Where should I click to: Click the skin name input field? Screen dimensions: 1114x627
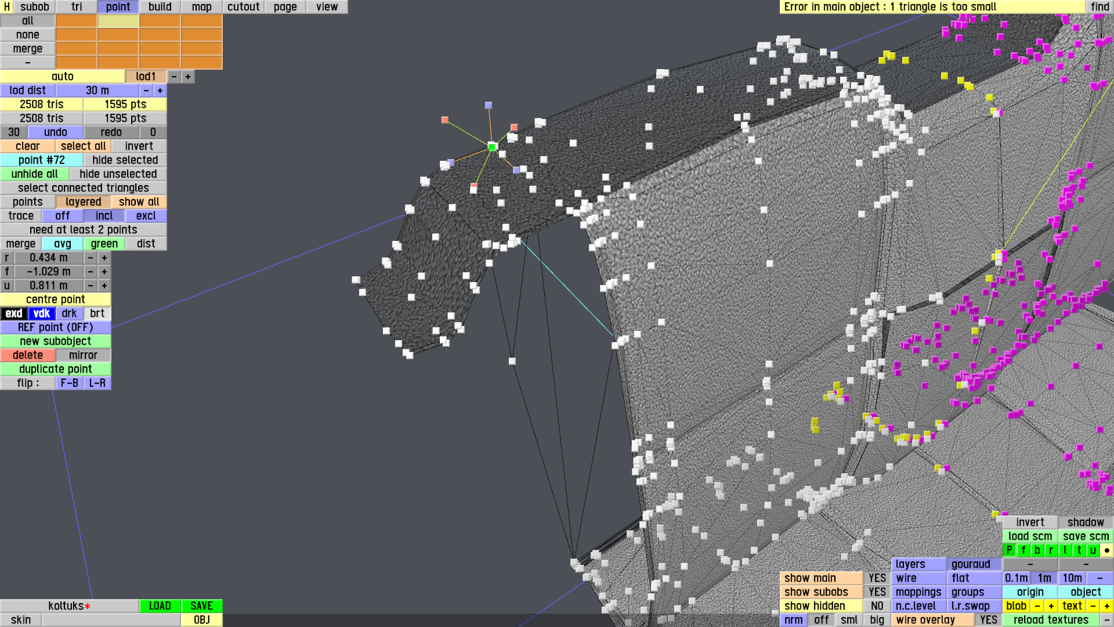[x=110, y=620]
